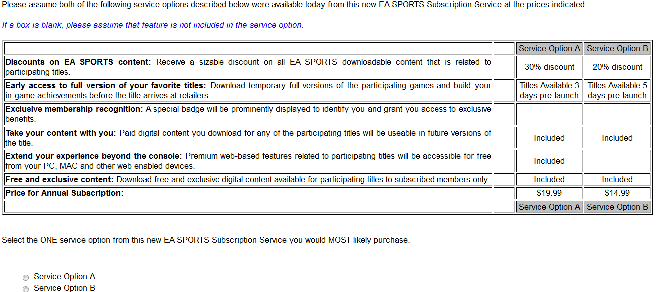Click the bottom Service Option A footer cell
The image size is (656, 292).
coord(549,207)
